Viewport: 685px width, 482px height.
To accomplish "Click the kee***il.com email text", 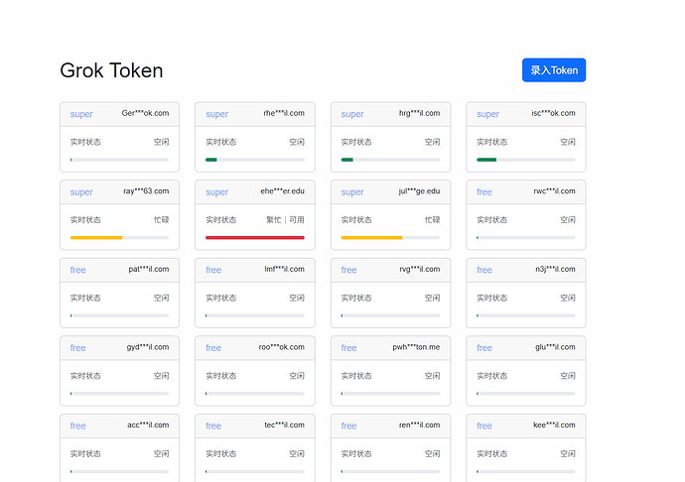I will point(554,424).
